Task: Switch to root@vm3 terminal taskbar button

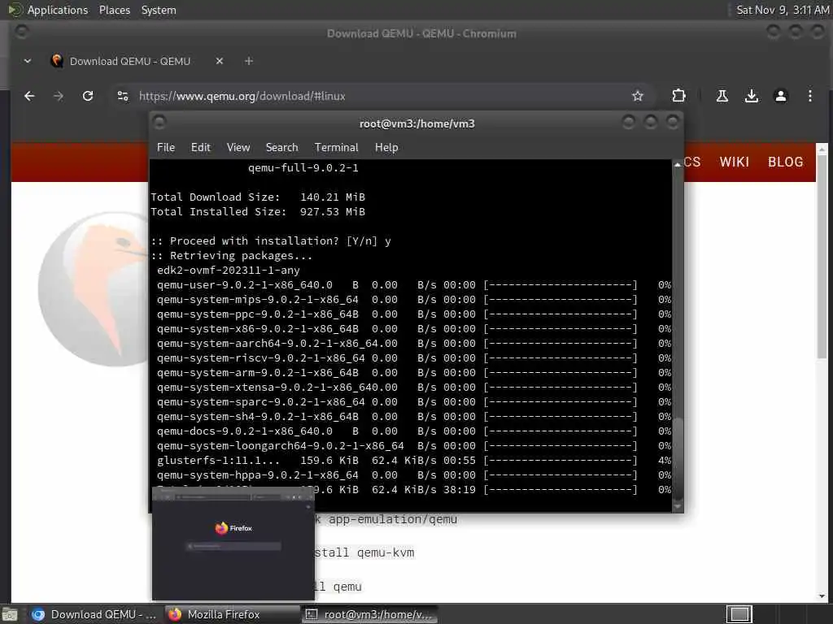Action: [370, 614]
